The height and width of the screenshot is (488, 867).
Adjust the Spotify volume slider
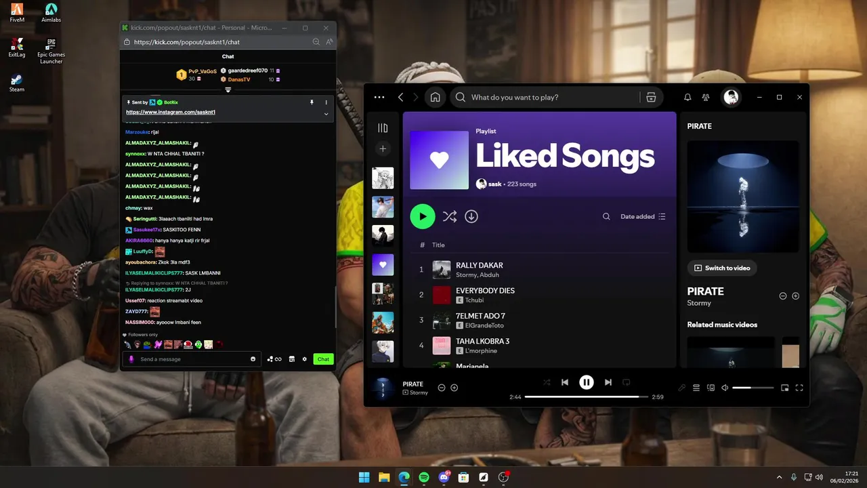tap(753, 388)
